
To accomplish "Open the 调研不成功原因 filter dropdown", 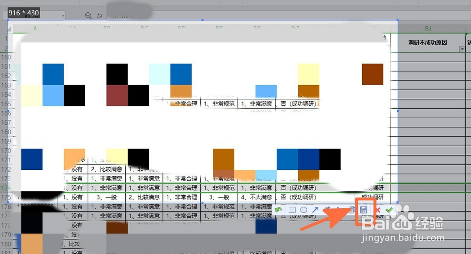I will [462, 49].
